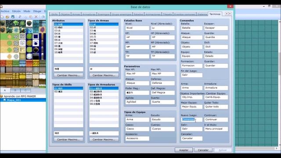Select Mapa_001 in the map tree
The height and width of the screenshot is (158, 281).
14,100
